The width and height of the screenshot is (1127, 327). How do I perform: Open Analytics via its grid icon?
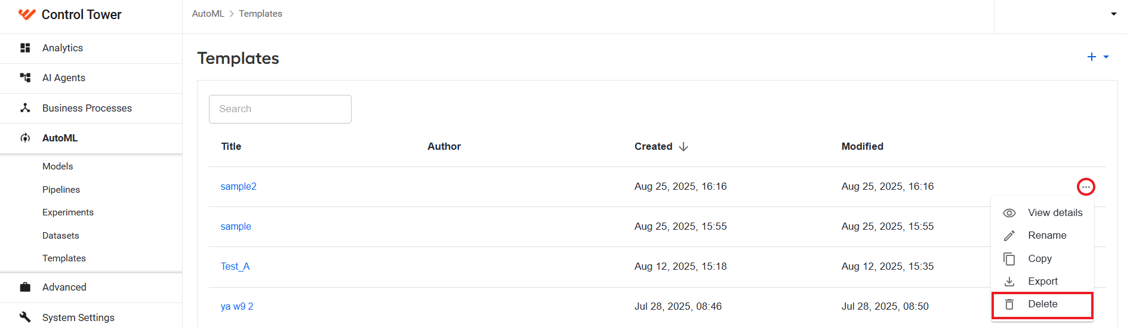[25, 48]
